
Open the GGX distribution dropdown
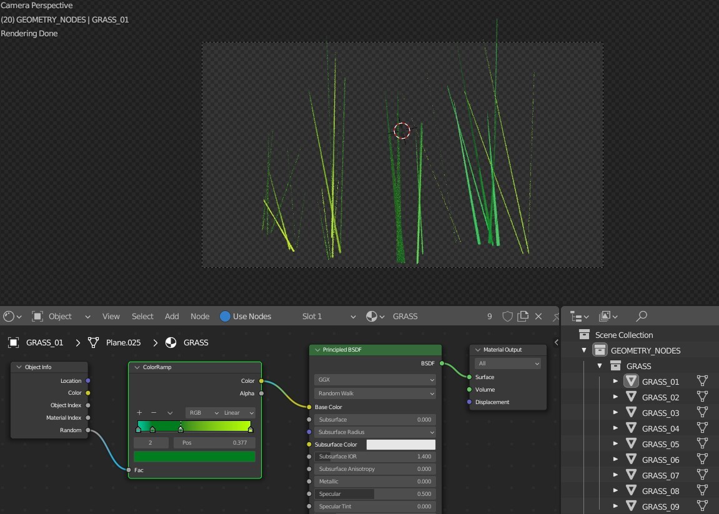coord(375,380)
